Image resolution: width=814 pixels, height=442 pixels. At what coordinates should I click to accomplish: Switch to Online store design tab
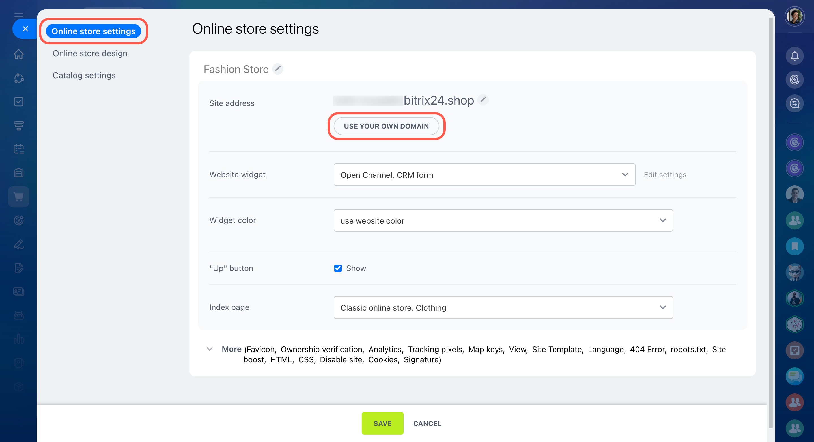pyautogui.click(x=90, y=53)
